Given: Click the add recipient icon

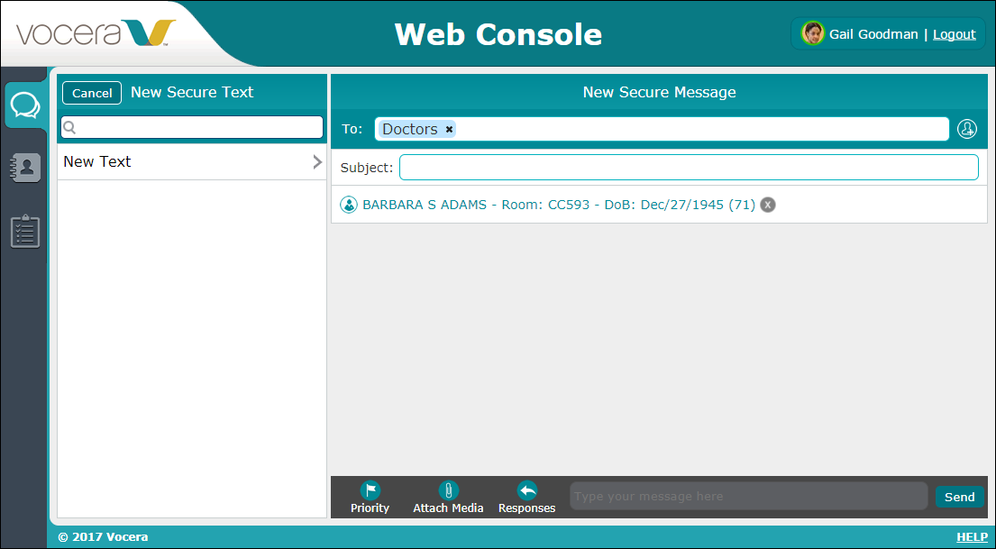Looking at the screenshot, I should (967, 129).
